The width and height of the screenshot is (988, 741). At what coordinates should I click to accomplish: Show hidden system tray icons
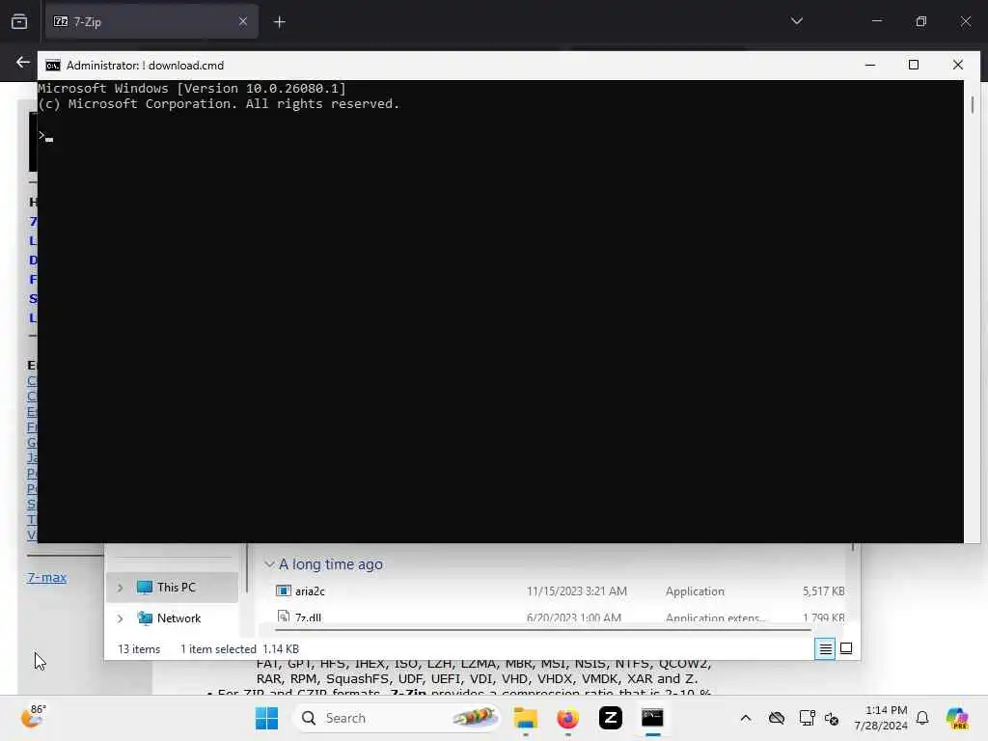pyautogui.click(x=746, y=718)
